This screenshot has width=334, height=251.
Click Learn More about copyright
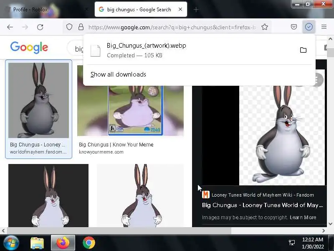tap(303, 218)
